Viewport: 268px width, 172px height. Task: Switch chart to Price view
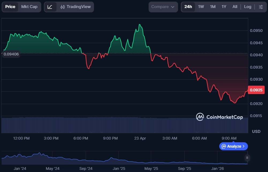point(10,7)
